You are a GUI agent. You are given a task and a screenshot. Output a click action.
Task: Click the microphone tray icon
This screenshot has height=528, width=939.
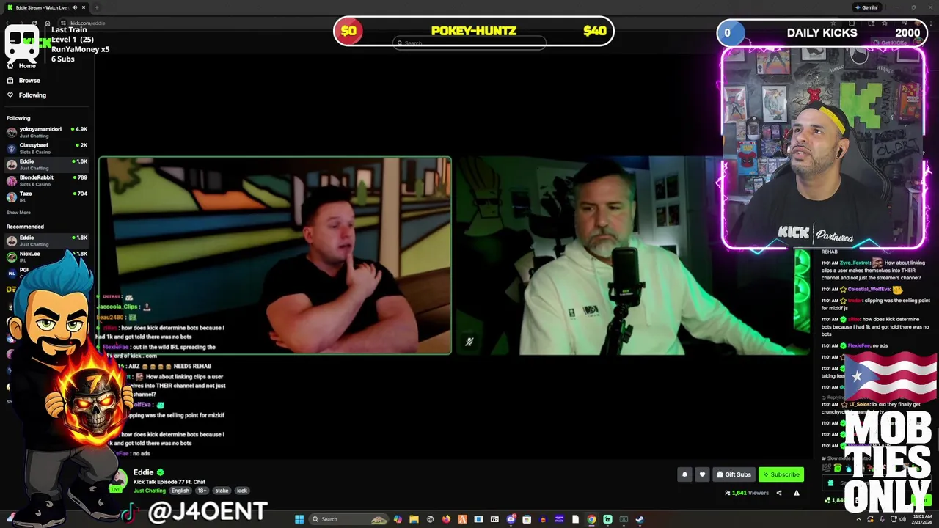[x=882, y=519]
